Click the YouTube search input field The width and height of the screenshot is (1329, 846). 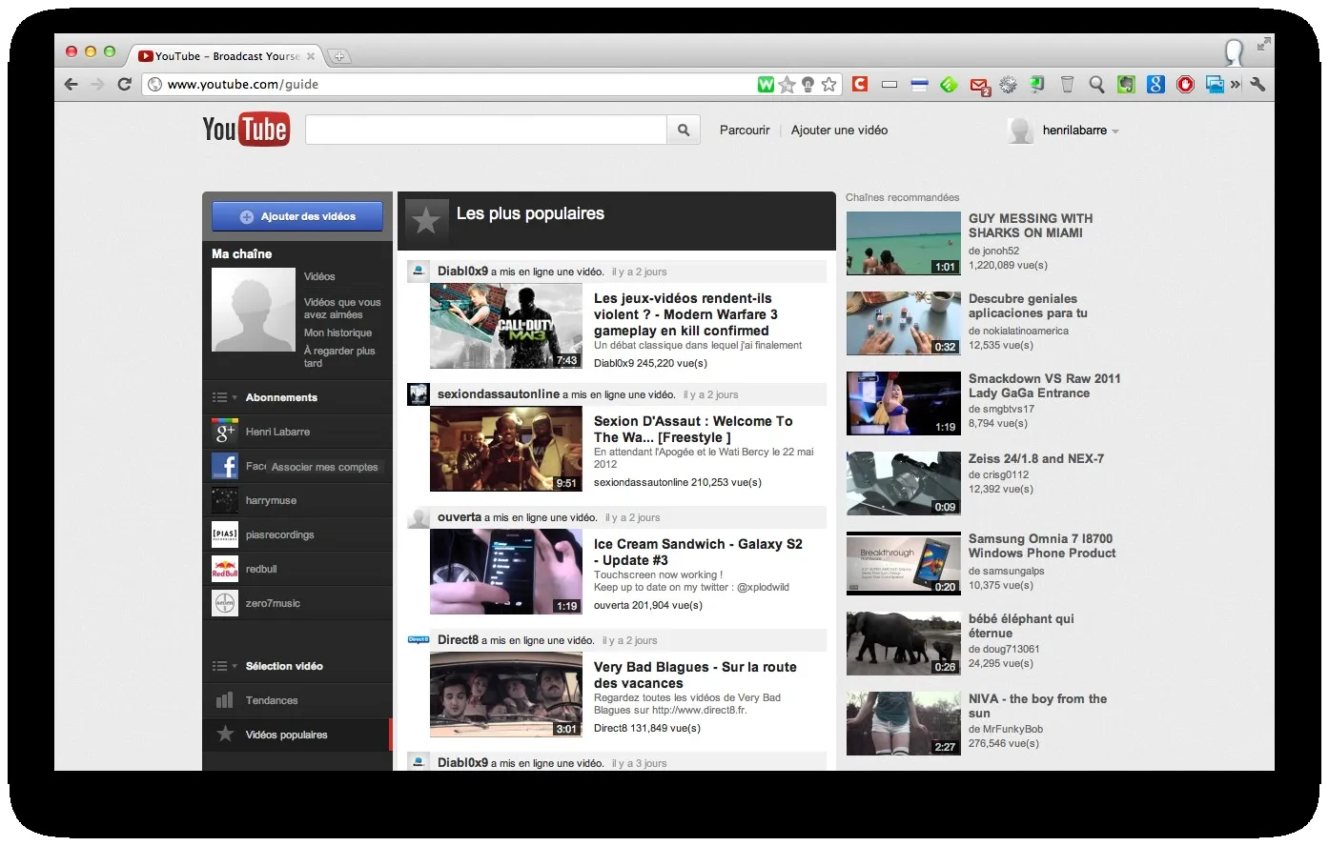point(485,130)
